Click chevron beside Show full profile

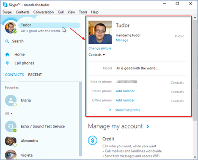pos(110,110)
